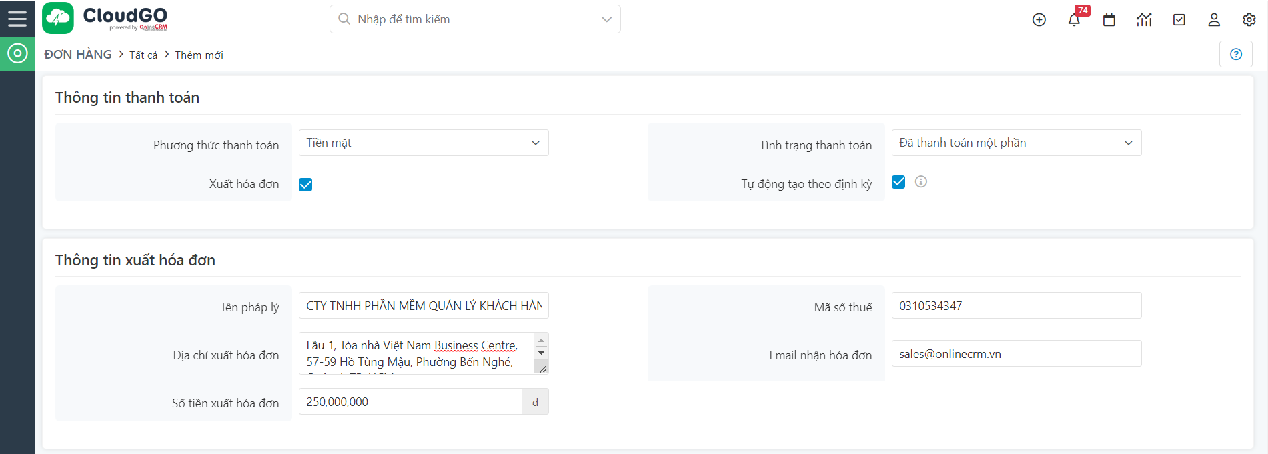Screen dimensions: 1268x454
Task: Open the user profile icon
Action: 1213,20
